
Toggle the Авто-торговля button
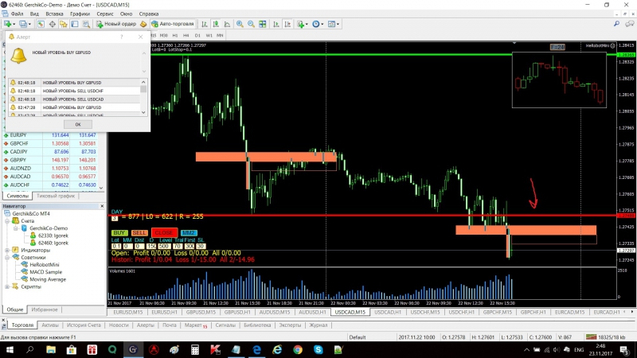(x=173, y=24)
